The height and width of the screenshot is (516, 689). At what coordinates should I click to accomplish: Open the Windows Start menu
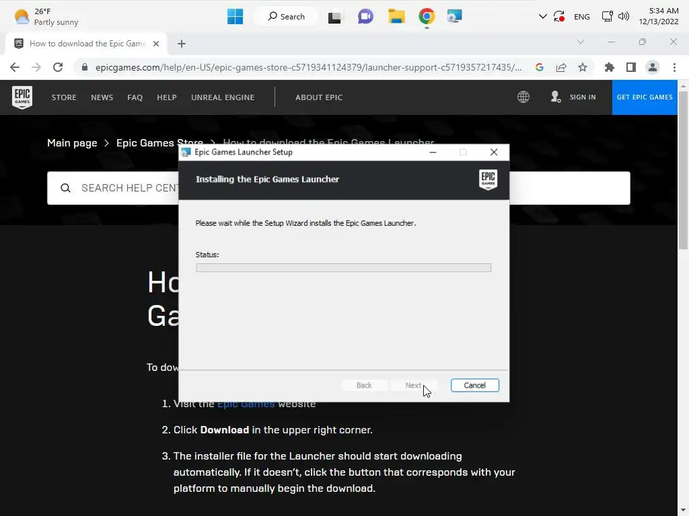(x=235, y=17)
